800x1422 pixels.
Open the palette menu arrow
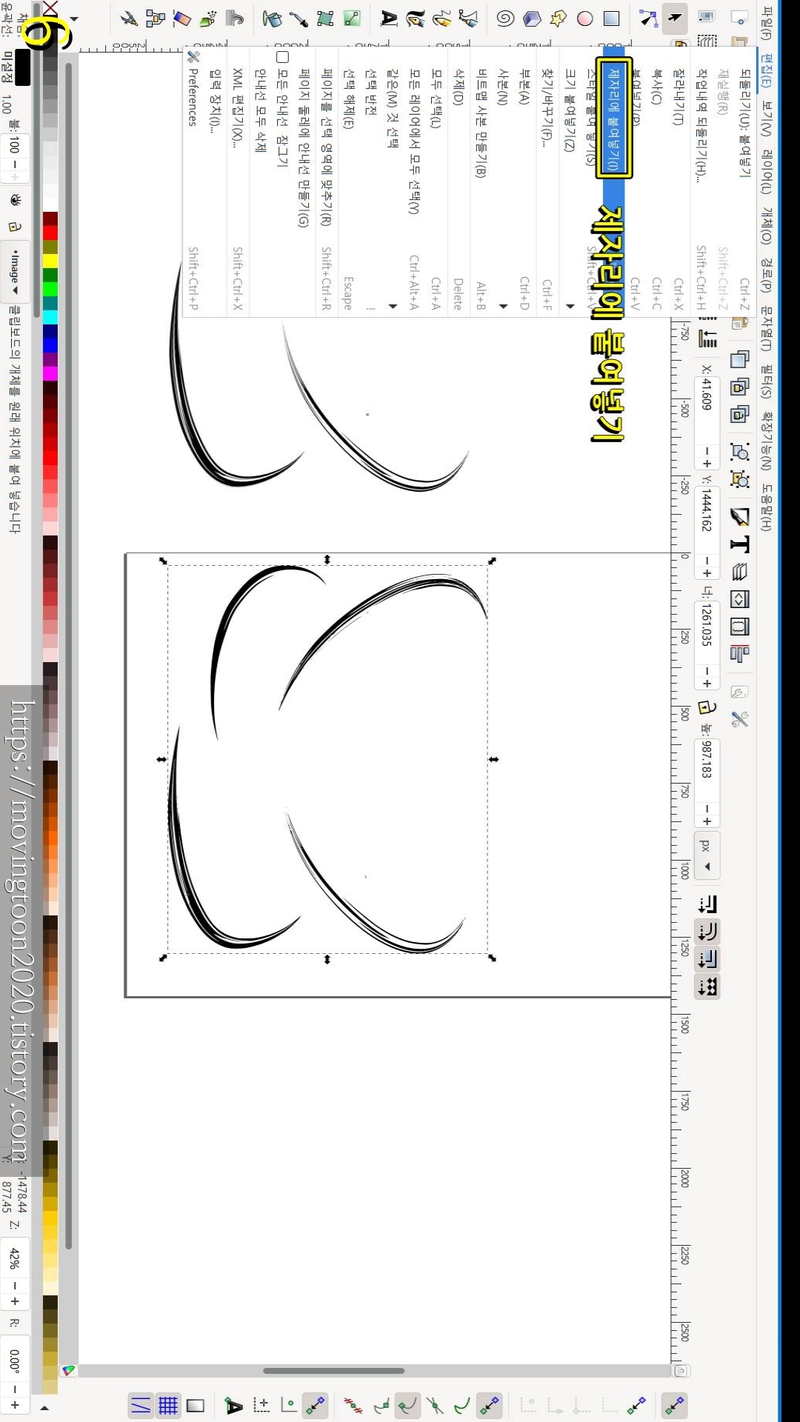point(44,1408)
